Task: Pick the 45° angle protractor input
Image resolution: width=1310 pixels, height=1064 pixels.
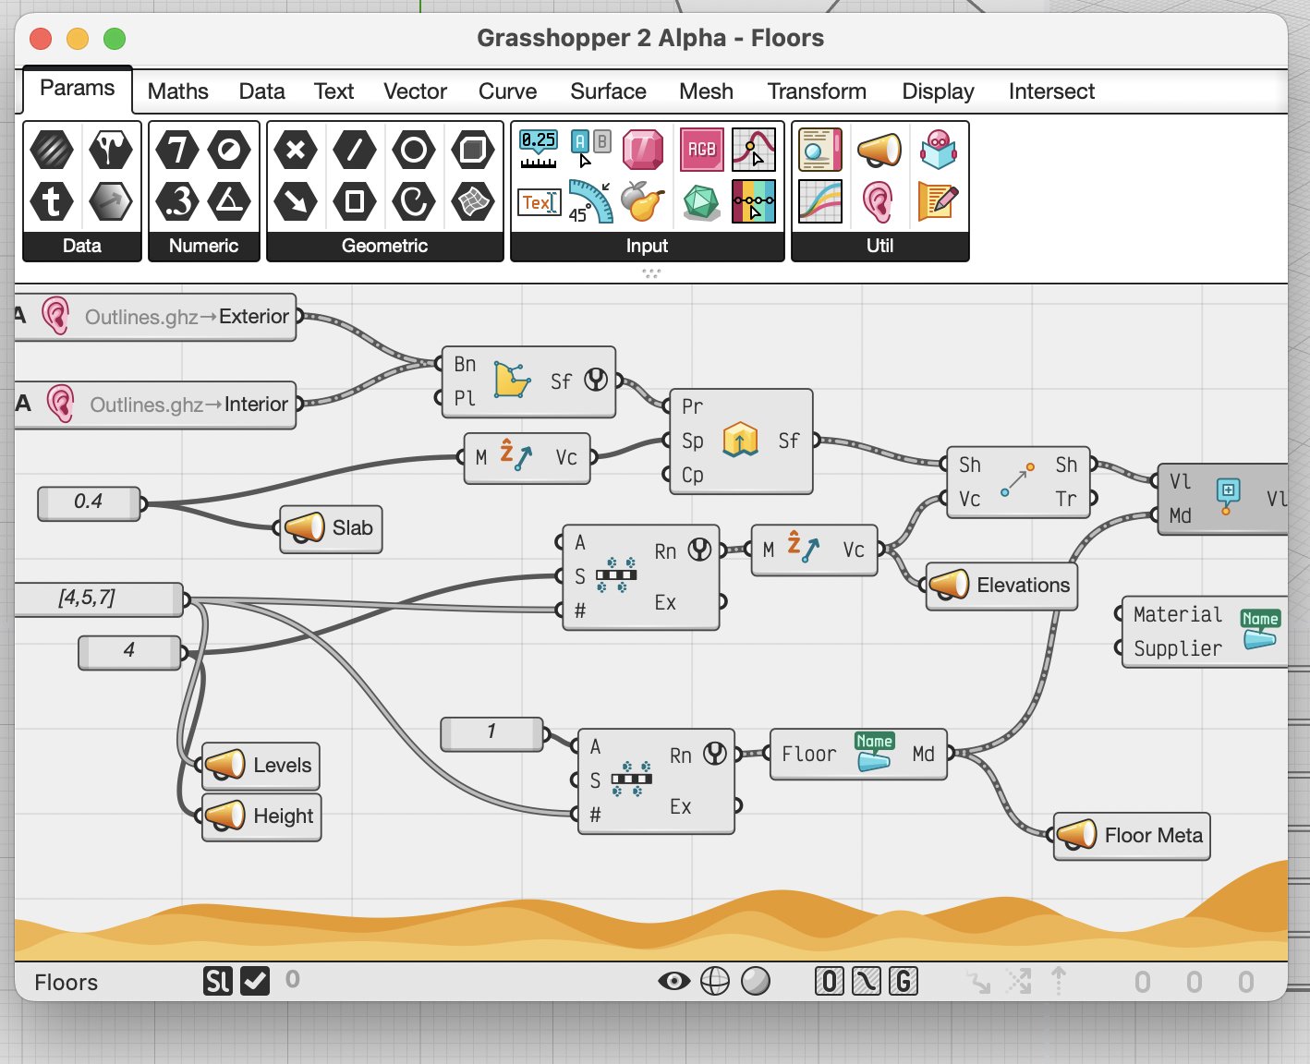Action: click(590, 201)
